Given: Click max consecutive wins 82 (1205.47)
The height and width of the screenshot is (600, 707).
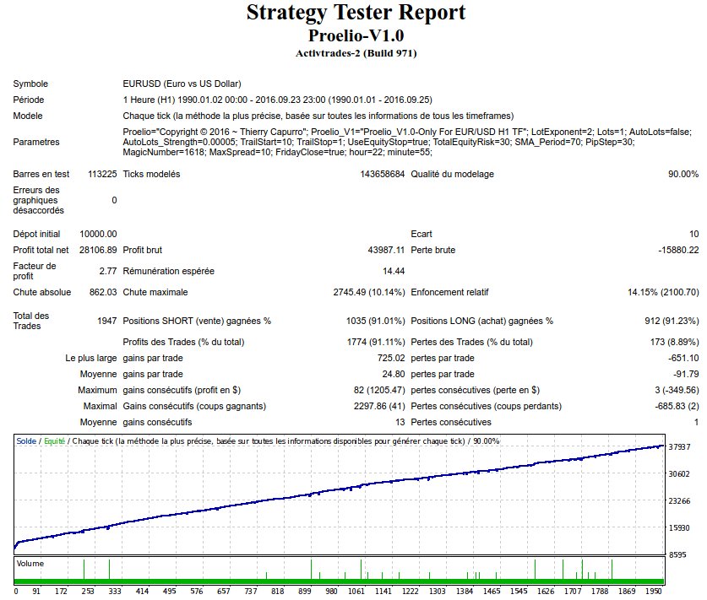Looking at the screenshot, I should (x=379, y=390).
